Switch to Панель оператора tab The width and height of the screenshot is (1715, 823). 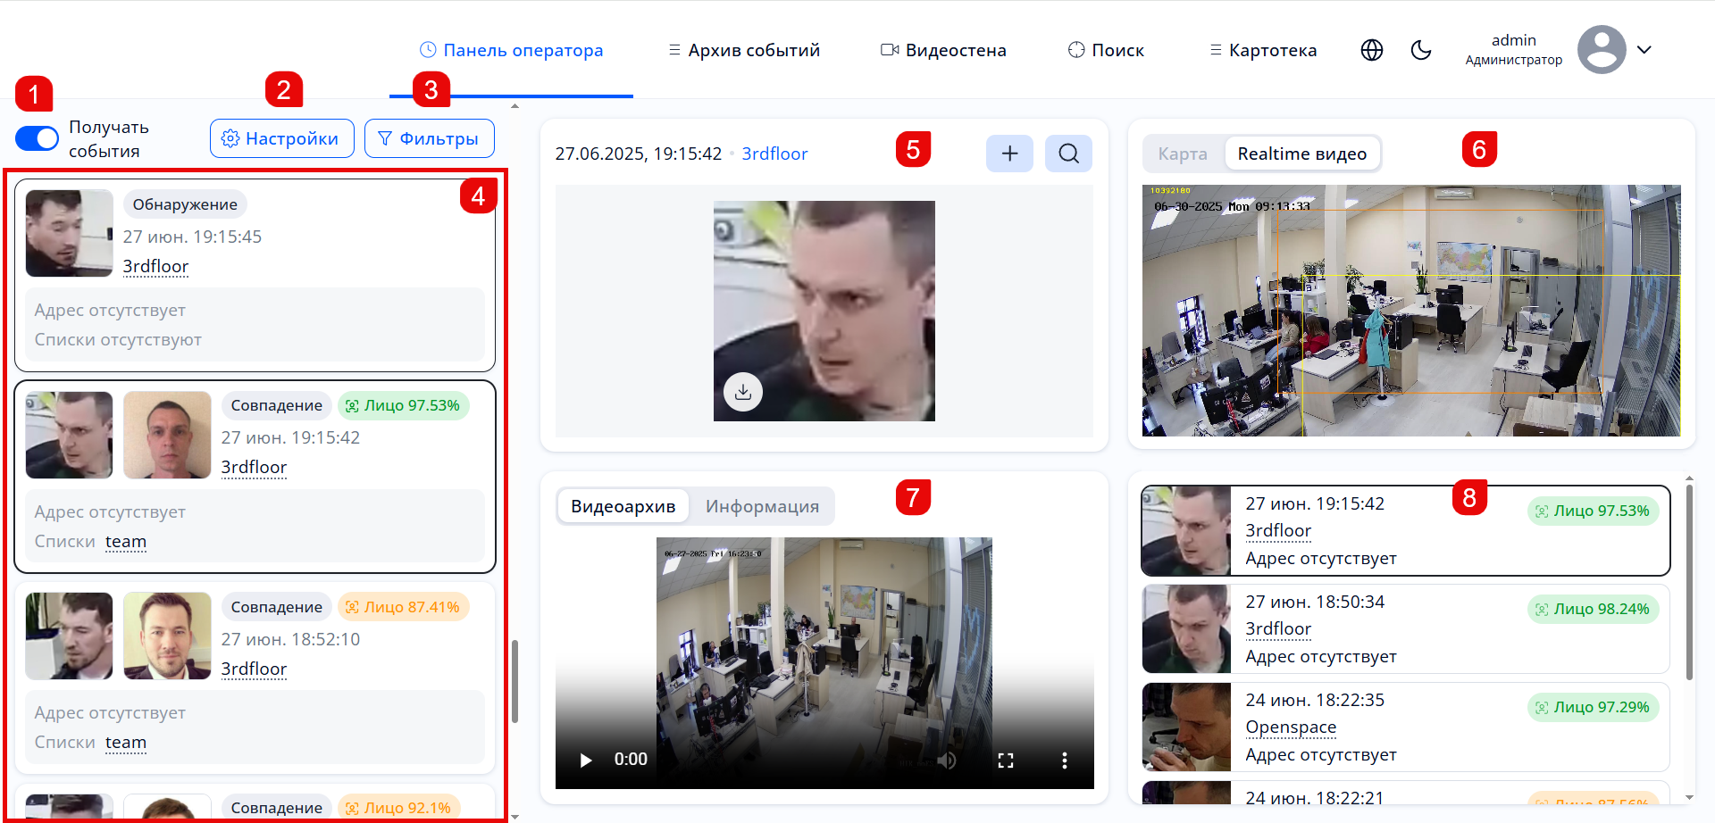(x=512, y=50)
